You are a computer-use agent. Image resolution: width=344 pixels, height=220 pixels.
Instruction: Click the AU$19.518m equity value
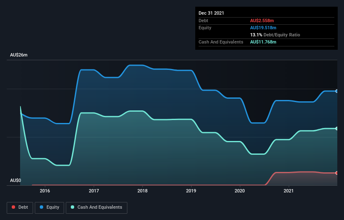pyautogui.click(x=263, y=28)
